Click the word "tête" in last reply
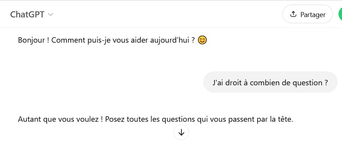This screenshot has height=145, width=342. click(284, 119)
